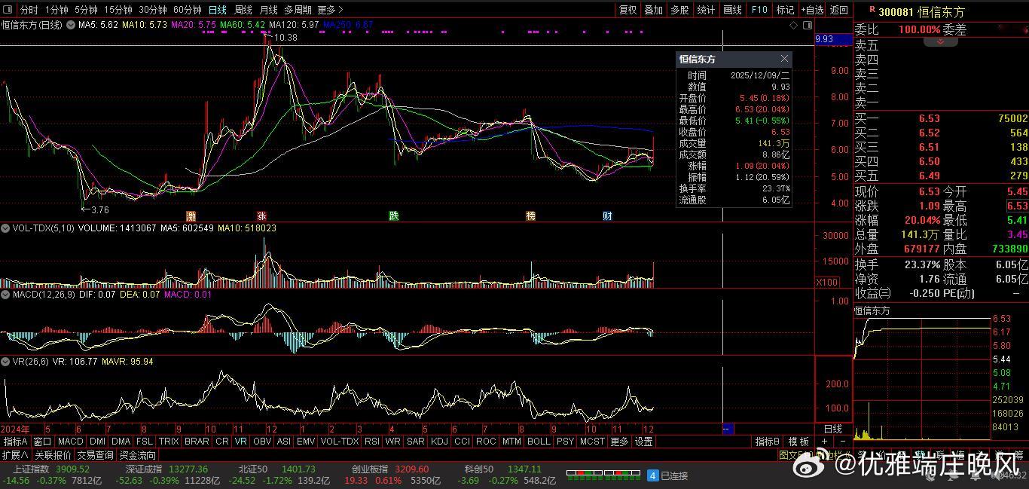
Task: Open the indicator dropdown next to 恒信东方(日线)
Action: [x=71, y=25]
